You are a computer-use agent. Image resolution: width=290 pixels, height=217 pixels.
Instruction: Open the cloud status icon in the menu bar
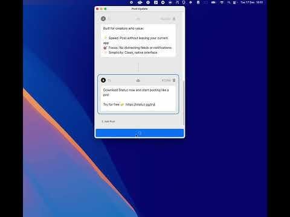pyautogui.click(x=140, y=2)
